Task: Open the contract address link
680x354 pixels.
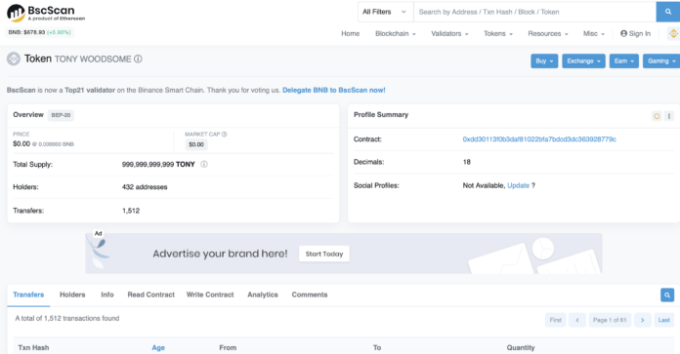Action: 539,139
